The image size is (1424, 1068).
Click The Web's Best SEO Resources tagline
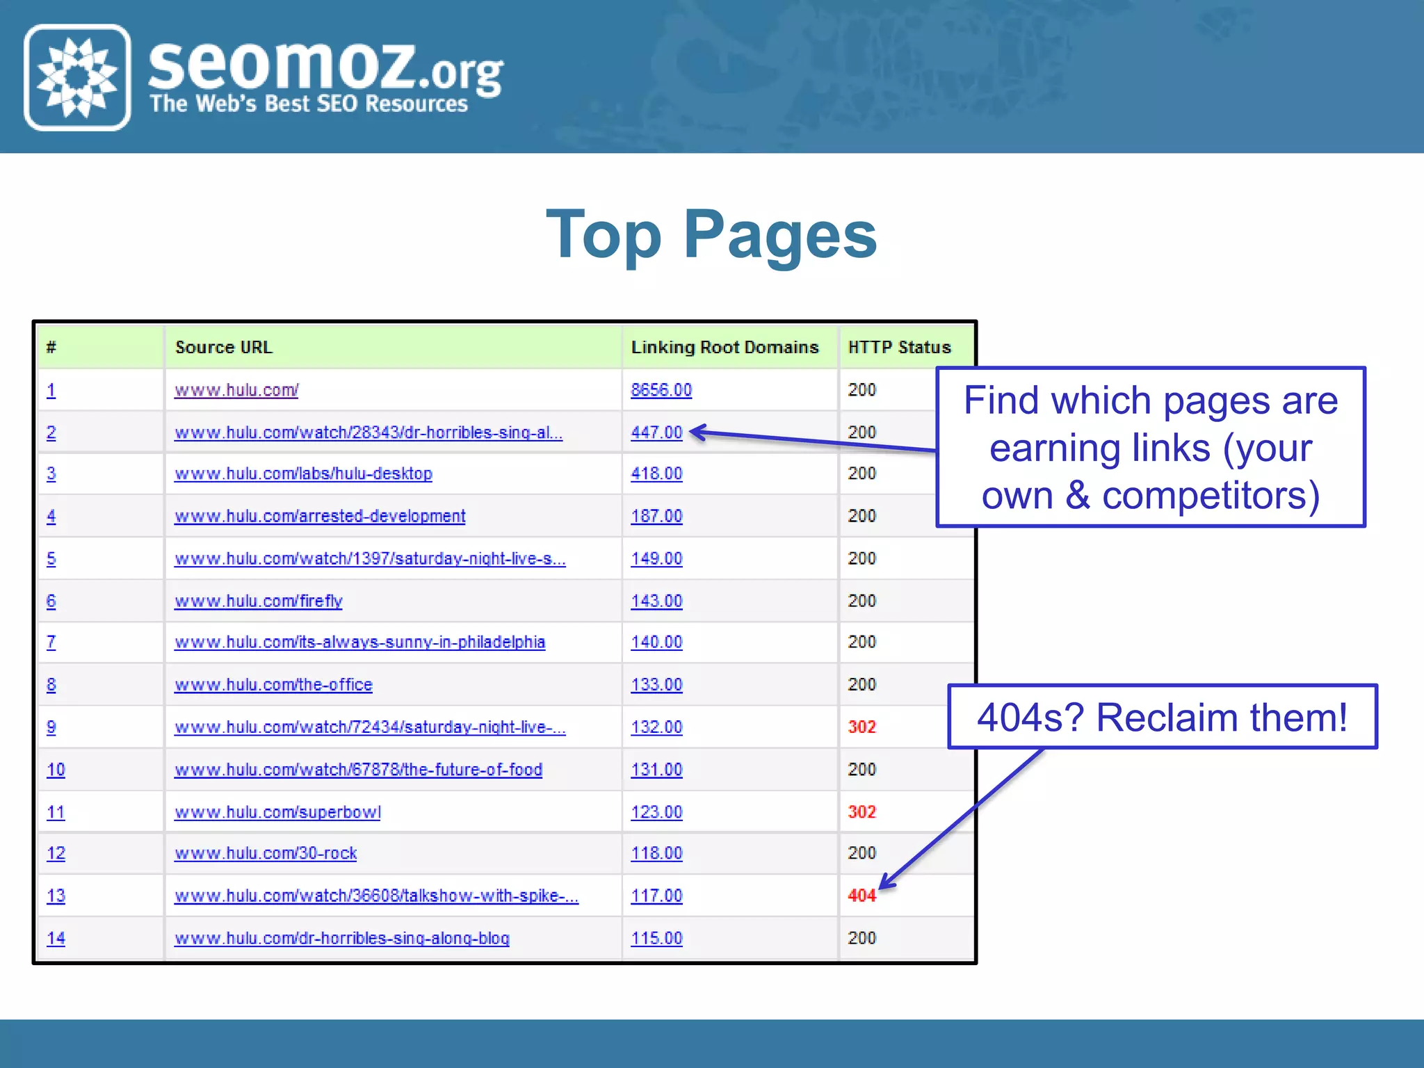click(x=309, y=104)
